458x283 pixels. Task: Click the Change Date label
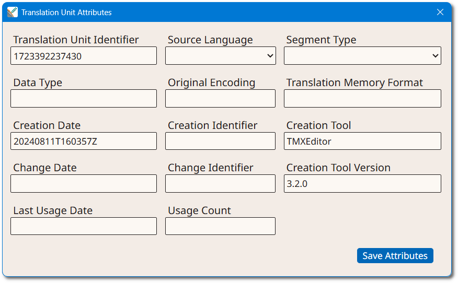(45, 168)
